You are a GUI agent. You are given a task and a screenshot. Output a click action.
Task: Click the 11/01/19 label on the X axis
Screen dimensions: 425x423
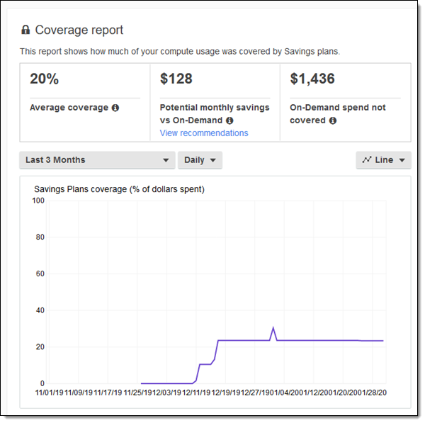51,392
